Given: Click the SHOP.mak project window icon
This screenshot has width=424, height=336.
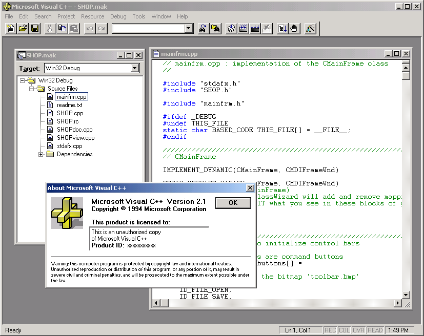Looking at the screenshot, I should [22, 55].
